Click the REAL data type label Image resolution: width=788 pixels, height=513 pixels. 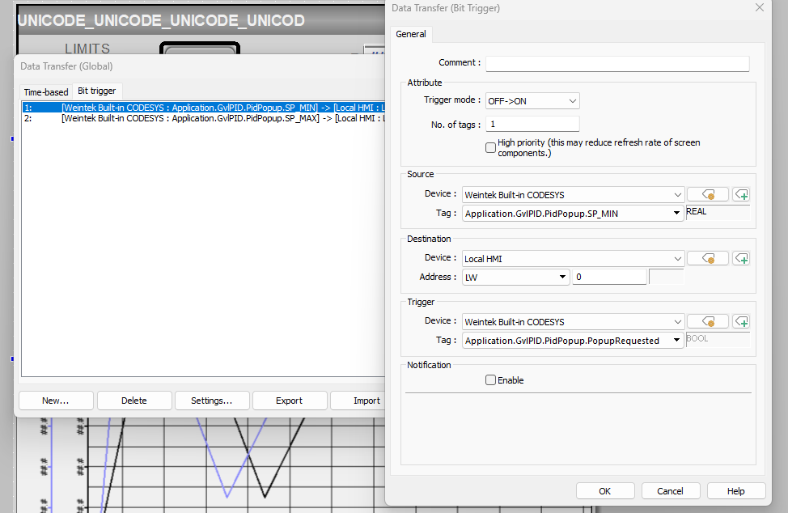pos(697,211)
